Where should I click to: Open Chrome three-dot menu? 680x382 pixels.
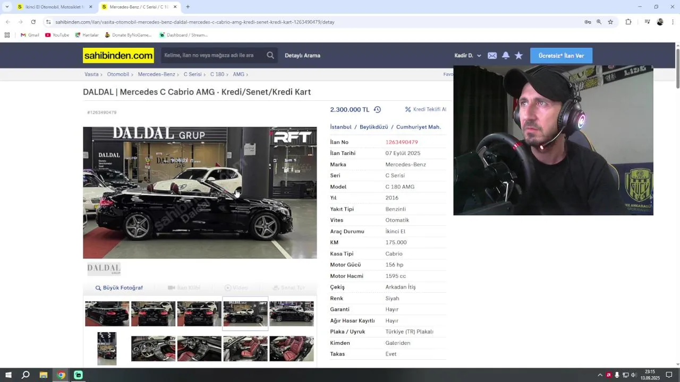point(673,22)
